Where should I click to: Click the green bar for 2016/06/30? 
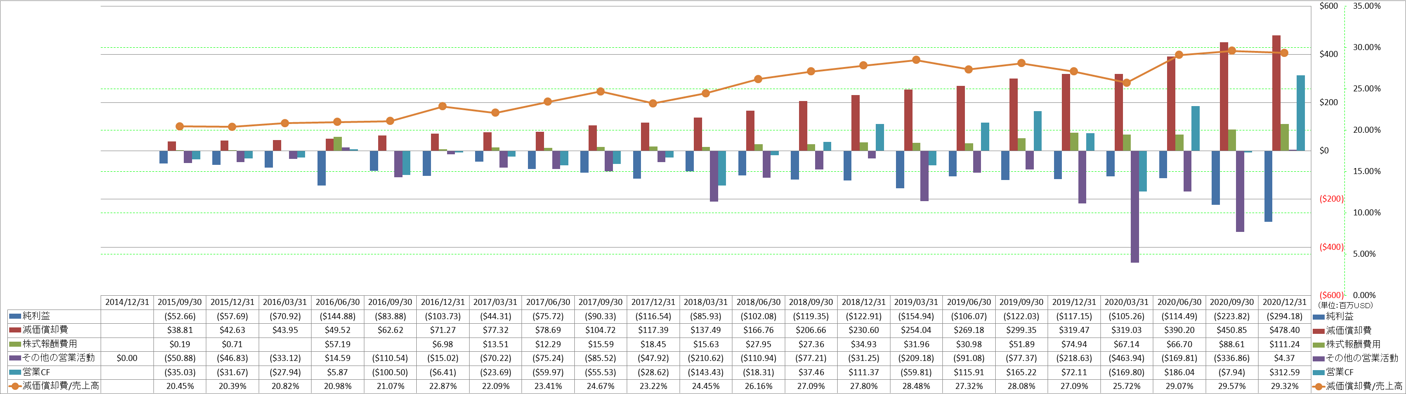[337, 144]
